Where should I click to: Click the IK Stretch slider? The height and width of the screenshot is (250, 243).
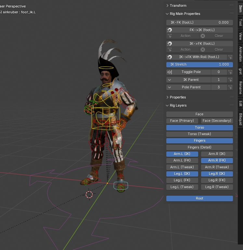point(199,65)
